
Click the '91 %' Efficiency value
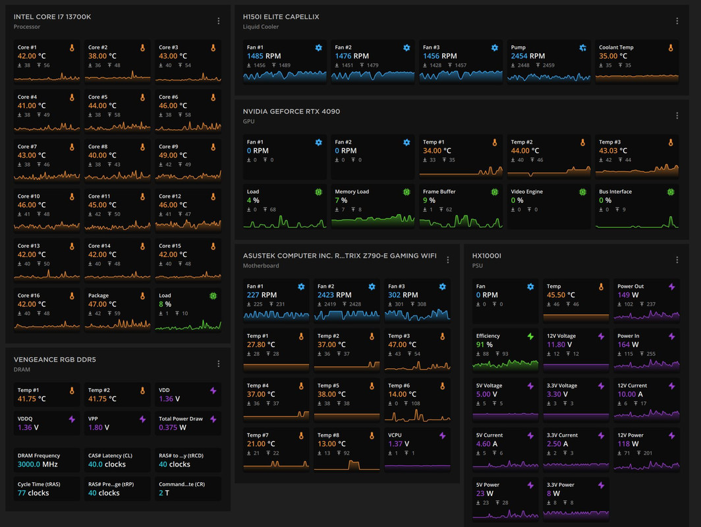point(484,345)
